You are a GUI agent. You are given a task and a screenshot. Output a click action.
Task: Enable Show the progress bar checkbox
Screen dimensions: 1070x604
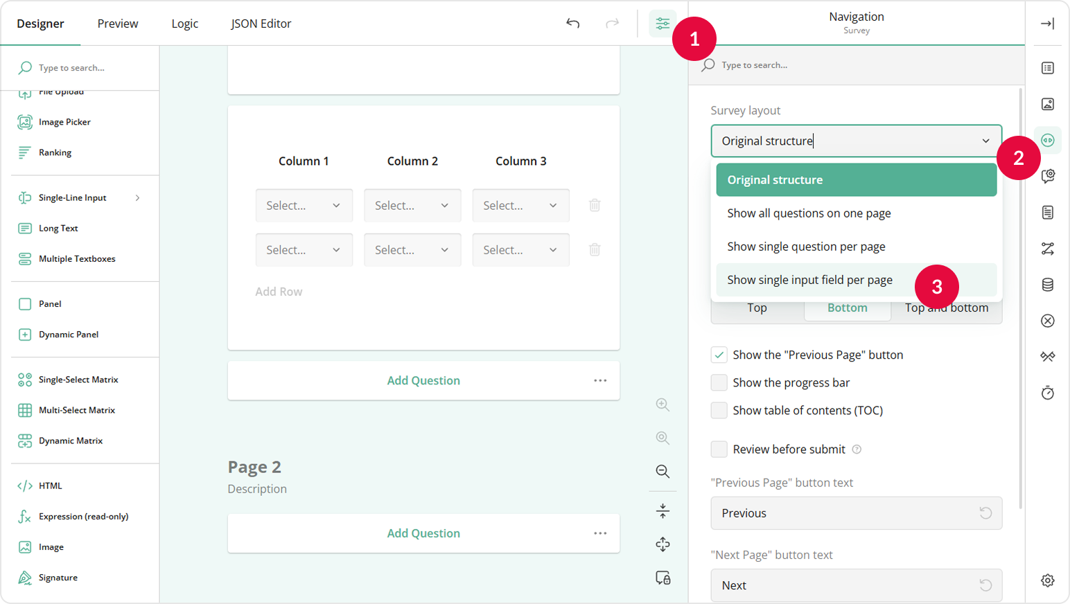[719, 382]
